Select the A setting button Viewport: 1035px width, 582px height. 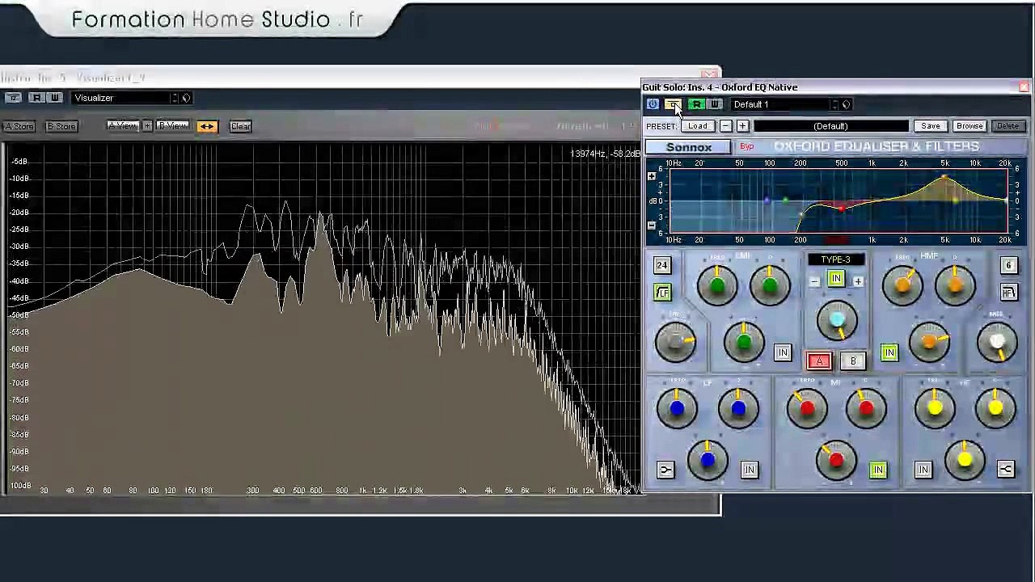coord(818,361)
